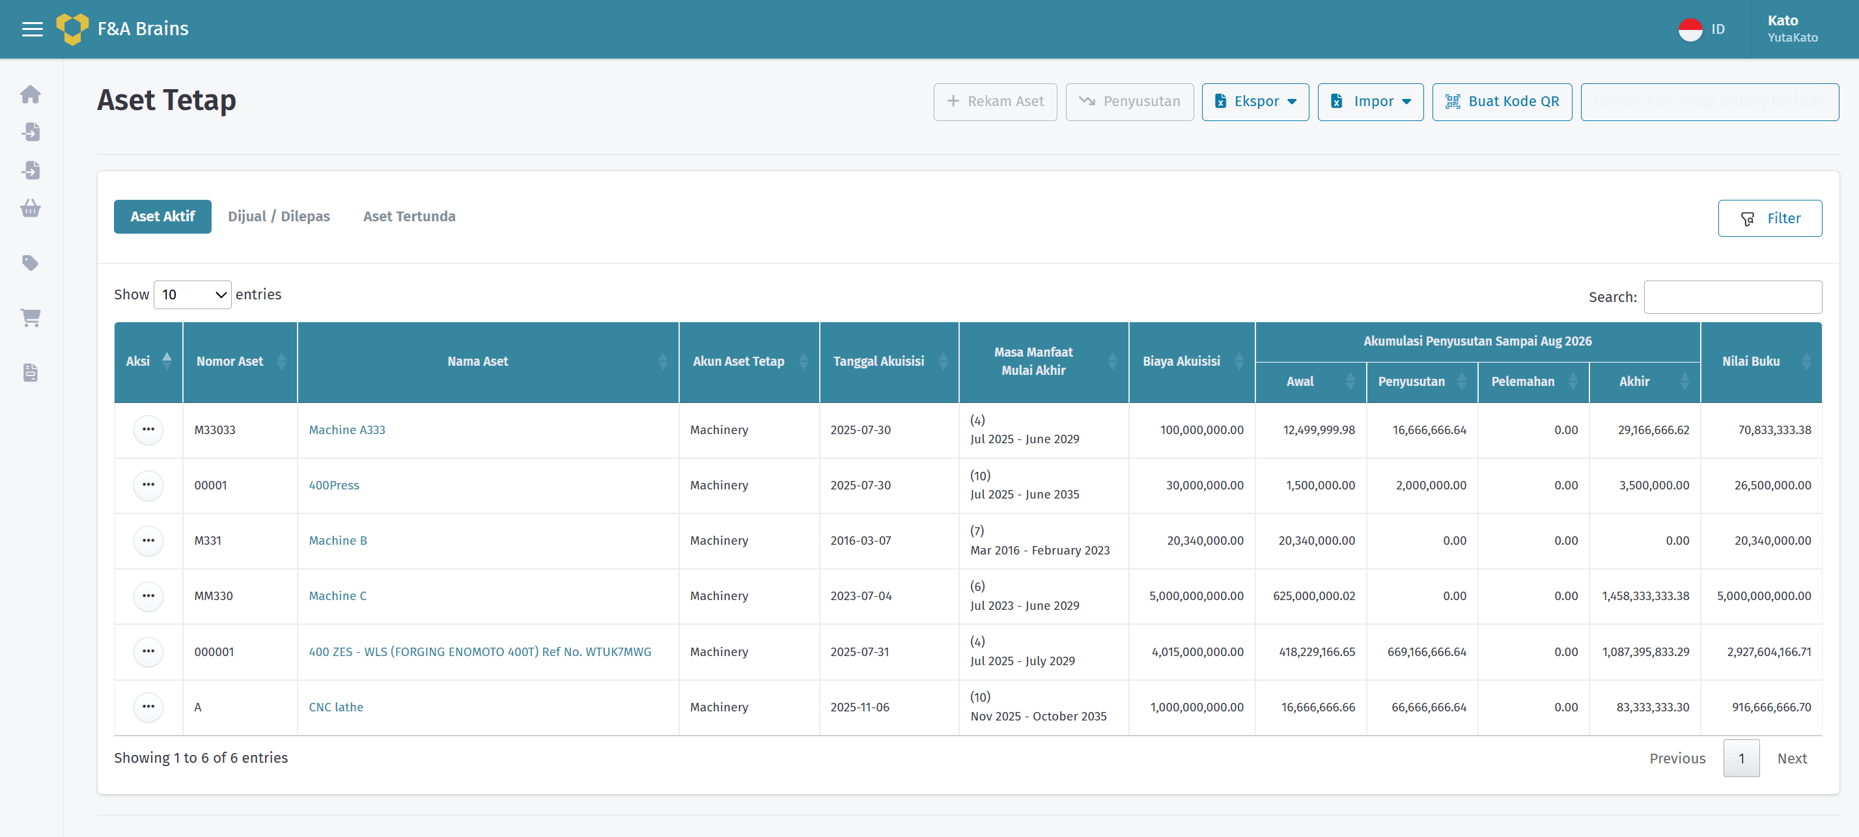The height and width of the screenshot is (837, 1859).
Task: Sort by Nomor Aset column
Action: pos(240,361)
